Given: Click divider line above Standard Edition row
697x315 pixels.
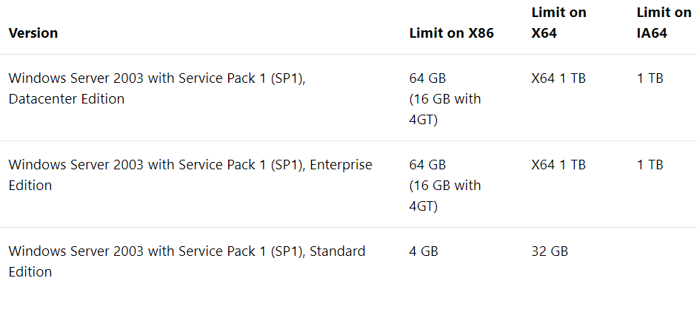Looking at the screenshot, I should click(348, 228).
